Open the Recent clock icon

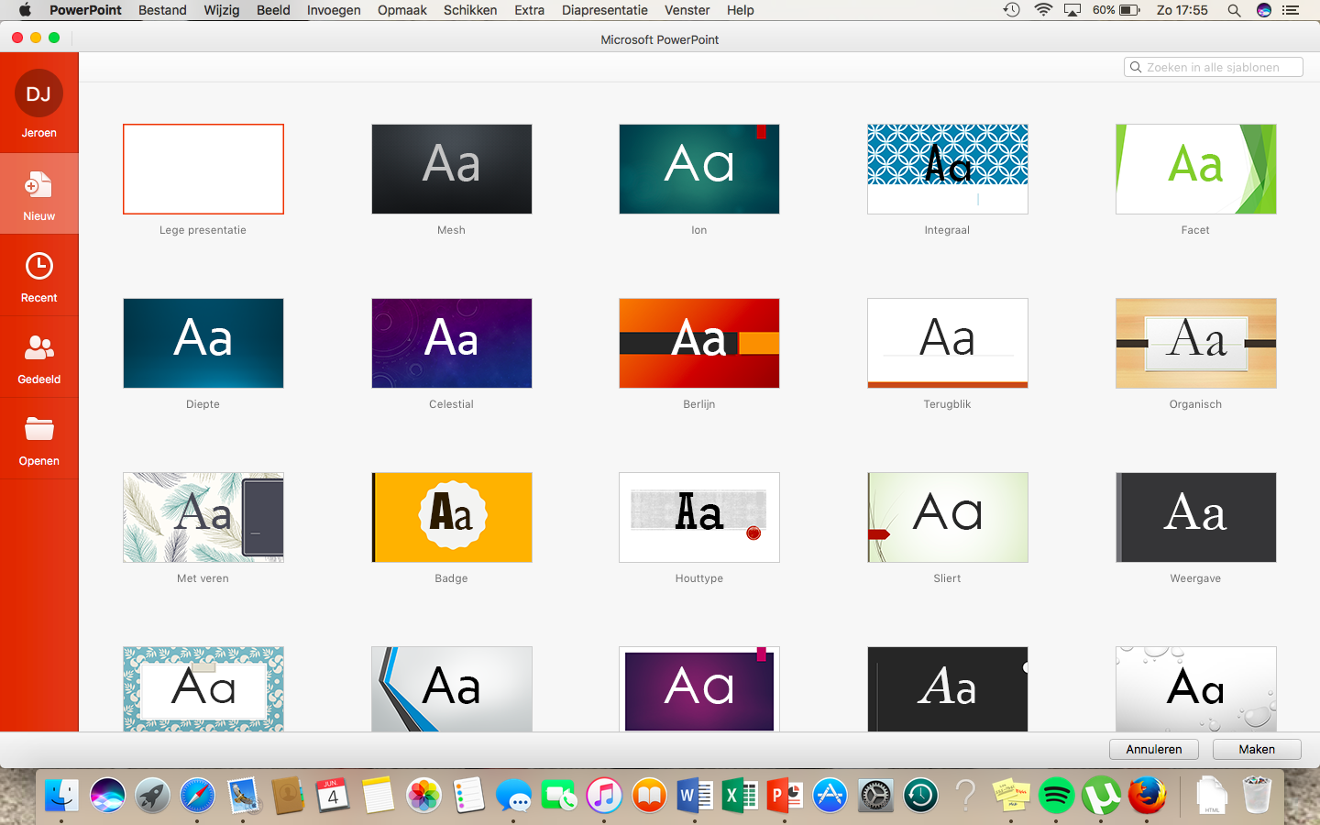pyautogui.click(x=39, y=266)
